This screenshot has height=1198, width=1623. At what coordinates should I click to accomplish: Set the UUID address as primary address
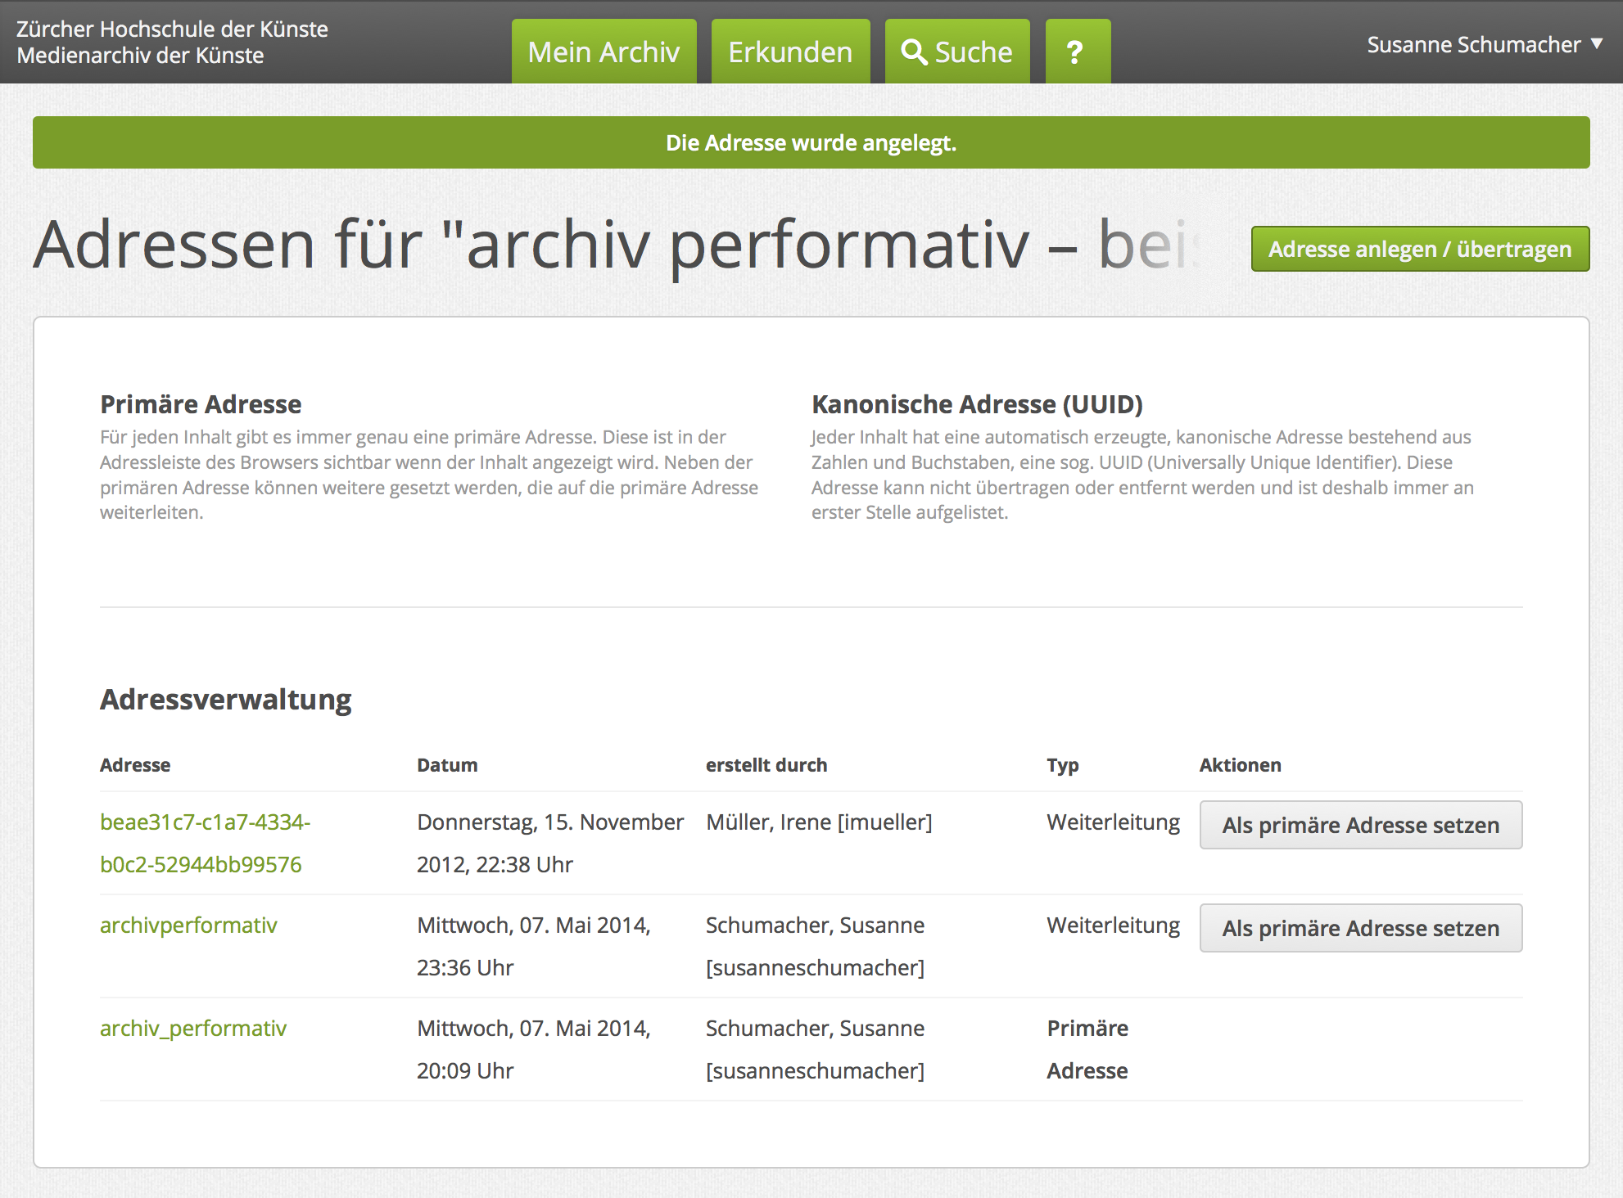coord(1360,825)
